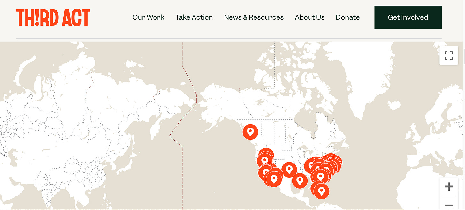Select the lone pin in the central United States
The height and width of the screenshot is (210, 465).
289,170
